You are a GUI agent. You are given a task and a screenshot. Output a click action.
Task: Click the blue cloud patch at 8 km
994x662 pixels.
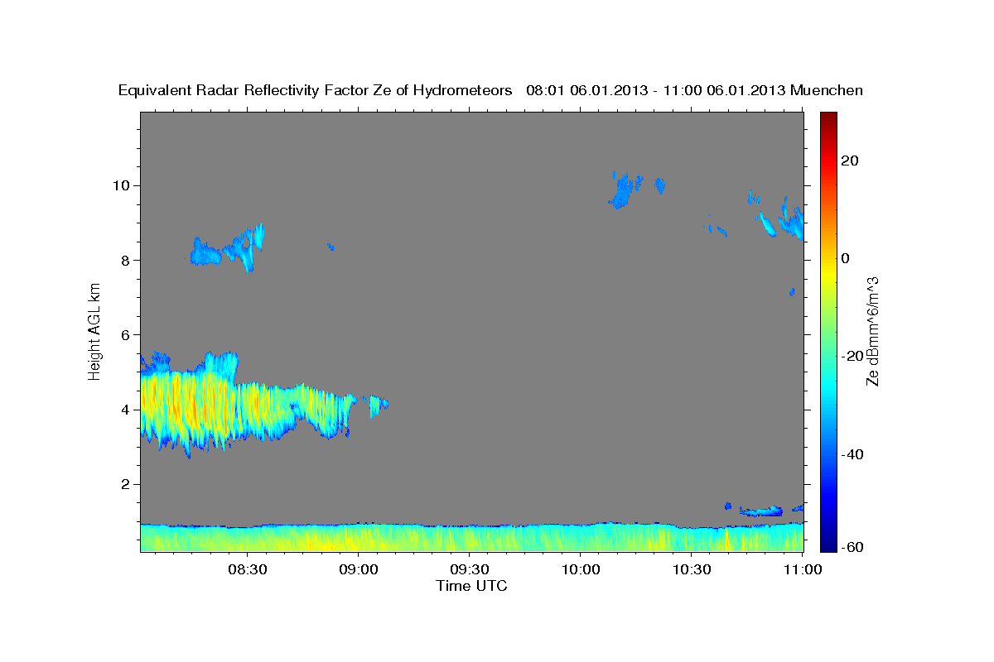228,247
